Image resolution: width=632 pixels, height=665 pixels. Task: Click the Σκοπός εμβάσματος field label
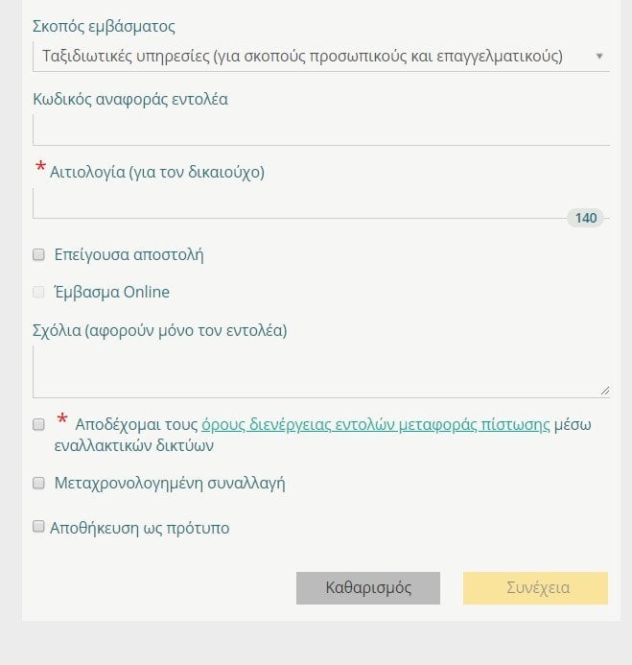(x=104, y=26)
